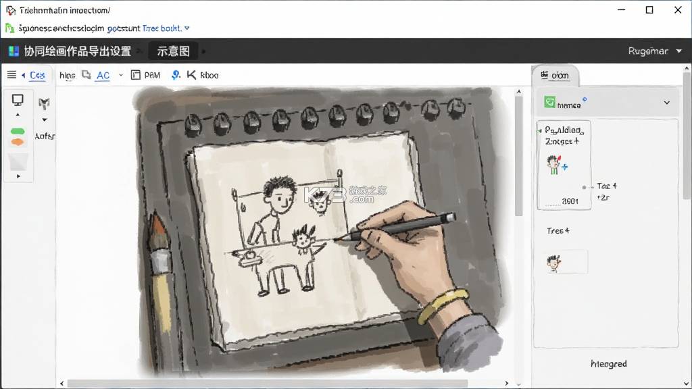Click the PaM panel layout icon
This screenshot has height=389, width=692.
tap(135, 75)
